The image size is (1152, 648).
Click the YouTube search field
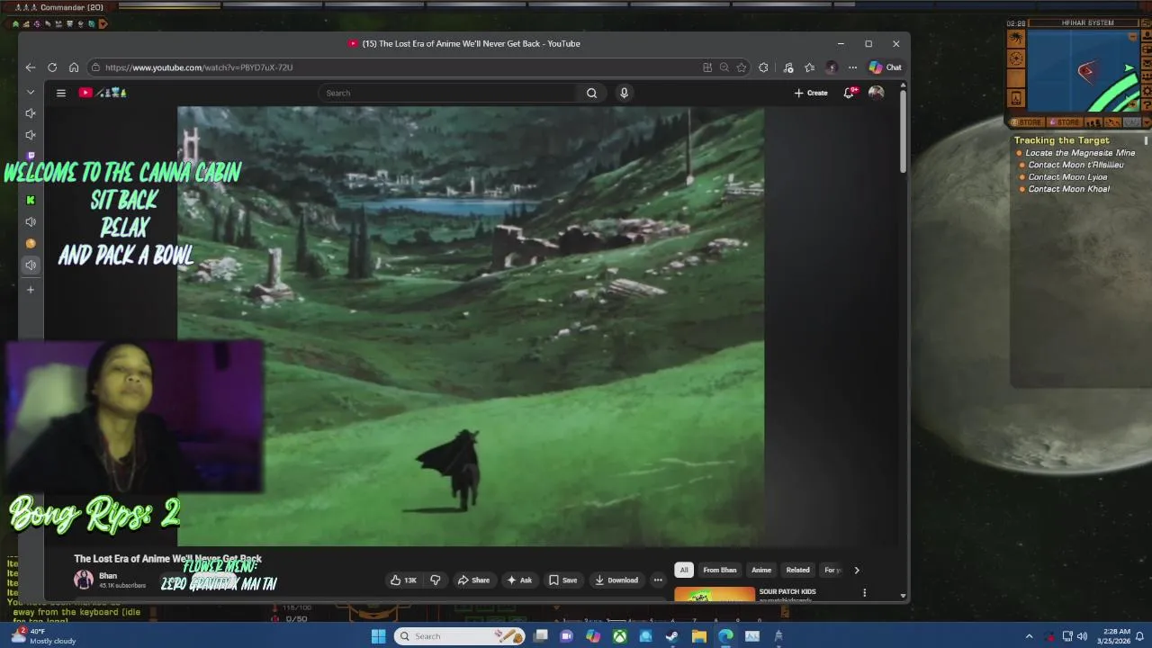(447, 93)
